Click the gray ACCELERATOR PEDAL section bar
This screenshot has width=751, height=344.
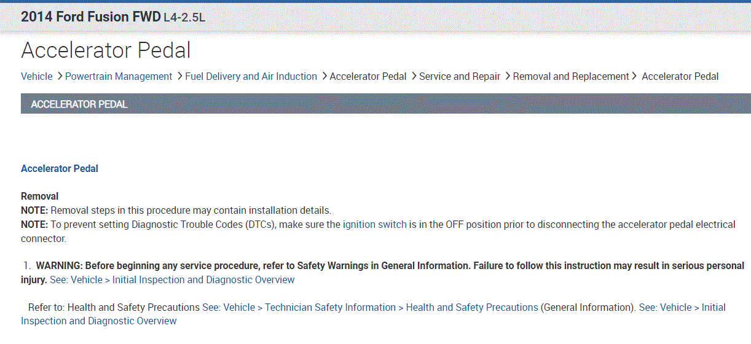click(386, 104)
